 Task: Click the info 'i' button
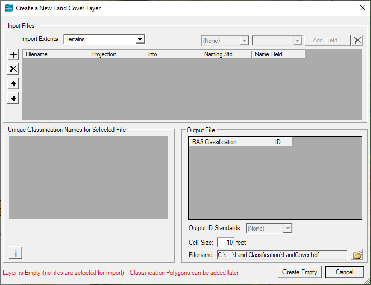[x=16, y=253]
